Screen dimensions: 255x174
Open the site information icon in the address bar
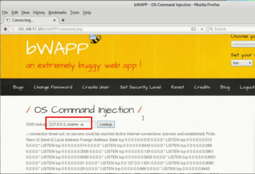point(13,29)
